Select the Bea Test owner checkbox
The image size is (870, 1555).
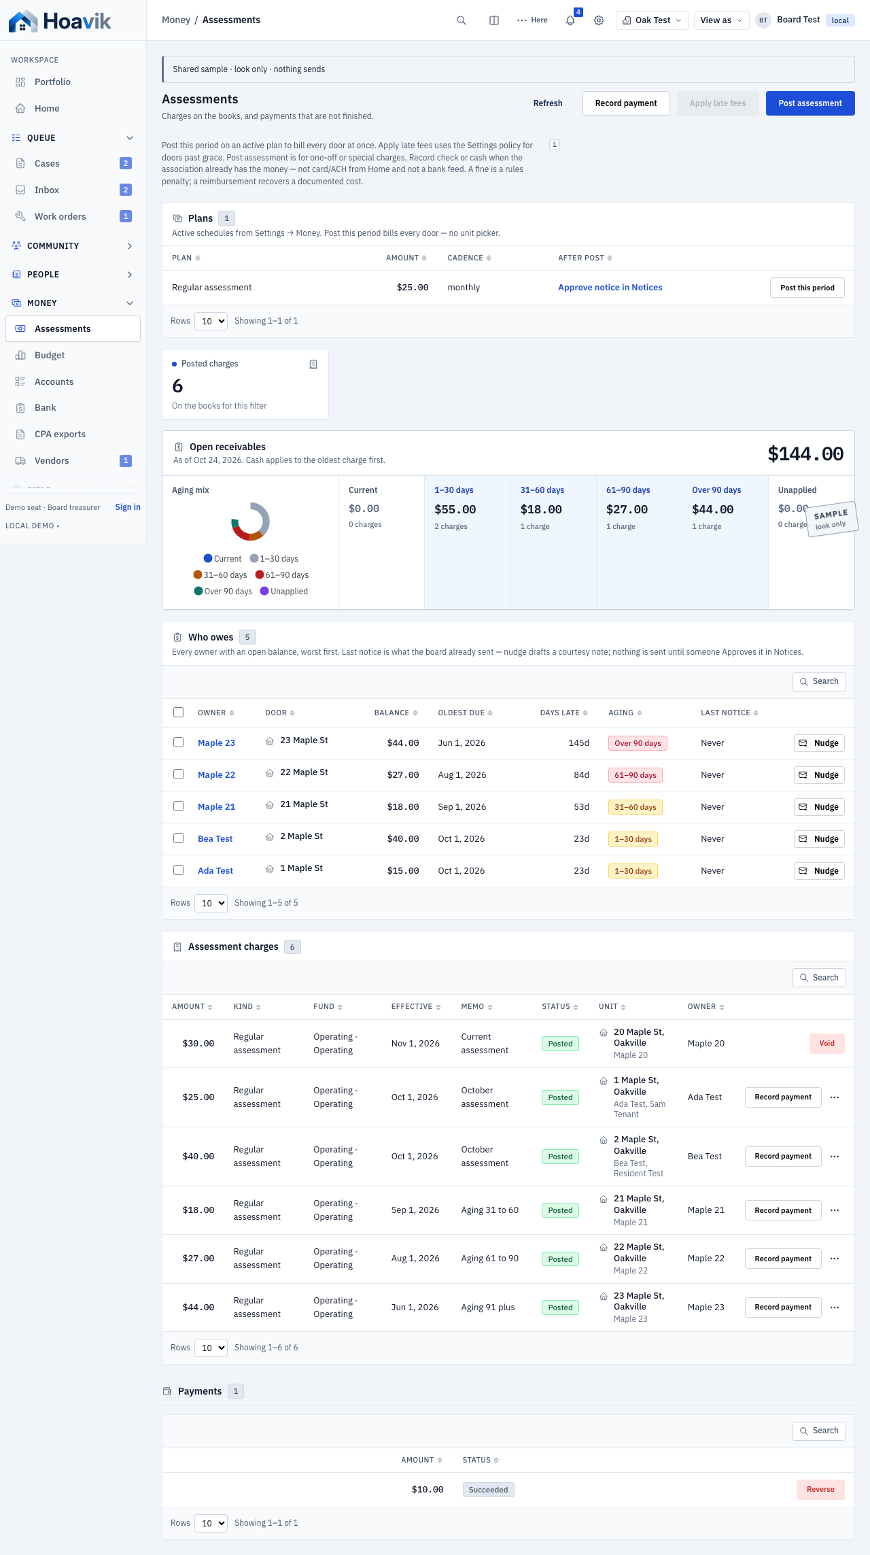(x=178, y=838)
